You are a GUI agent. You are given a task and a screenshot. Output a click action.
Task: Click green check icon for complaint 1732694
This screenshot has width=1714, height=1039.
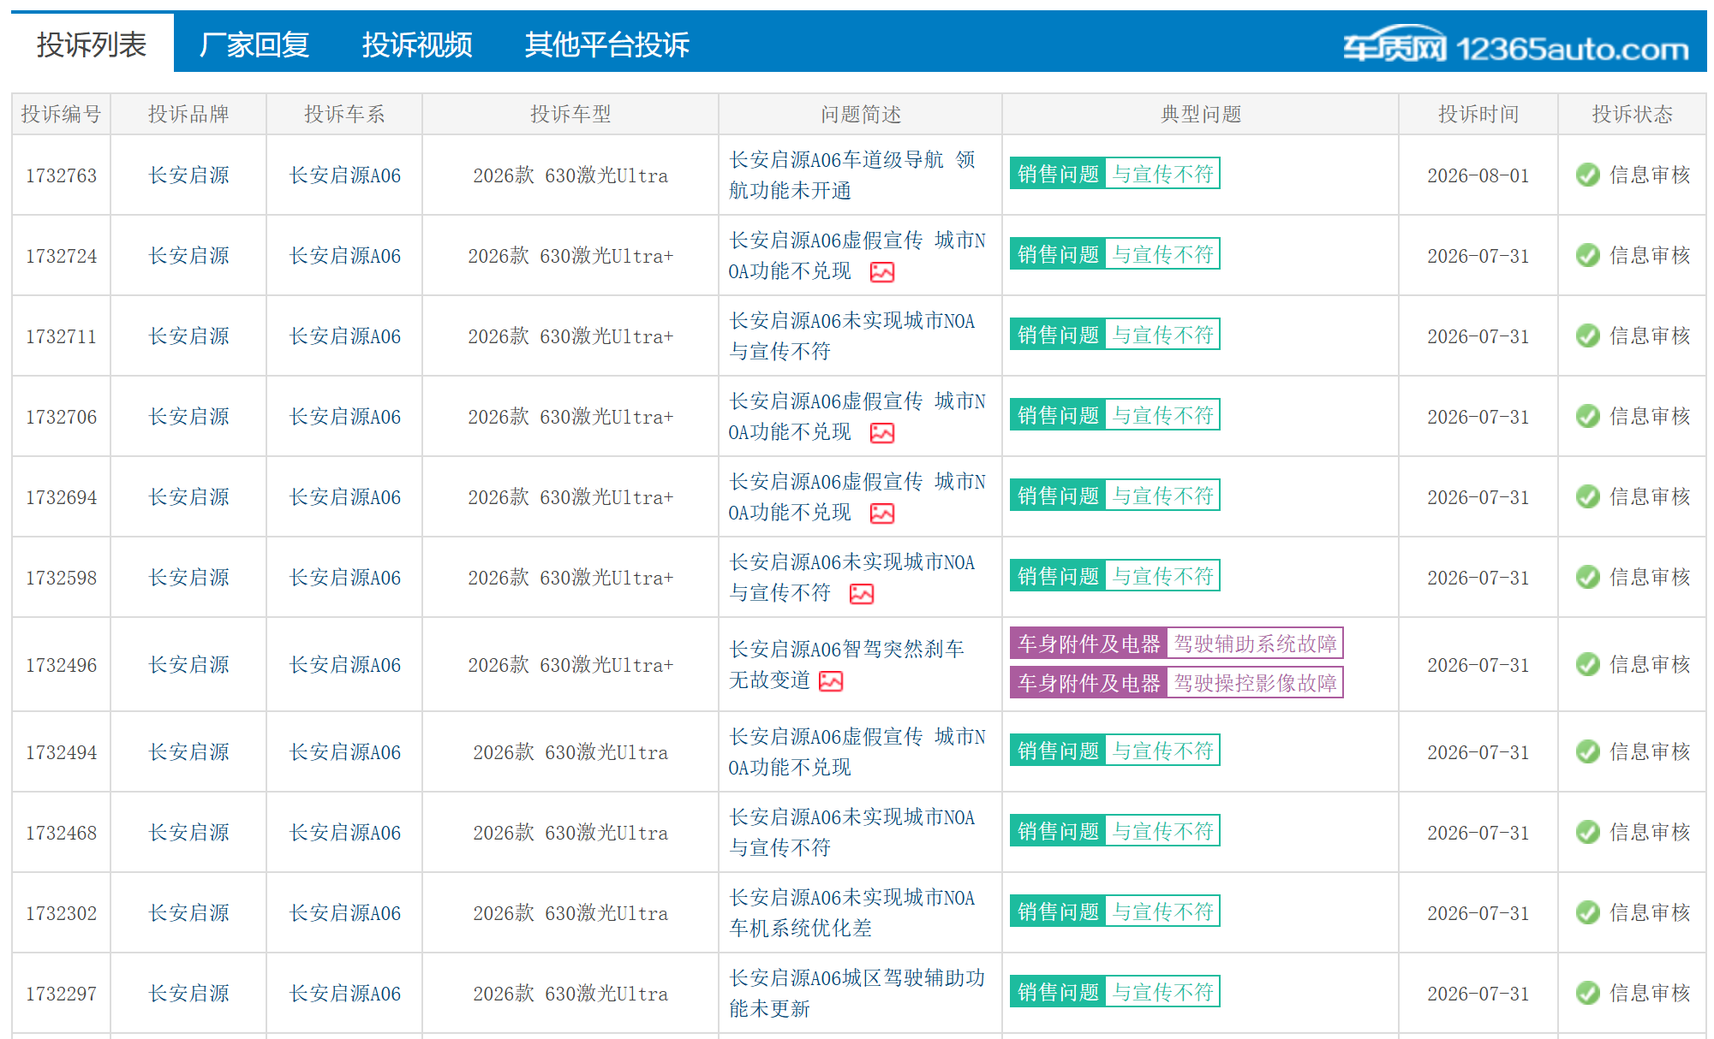1587,496
